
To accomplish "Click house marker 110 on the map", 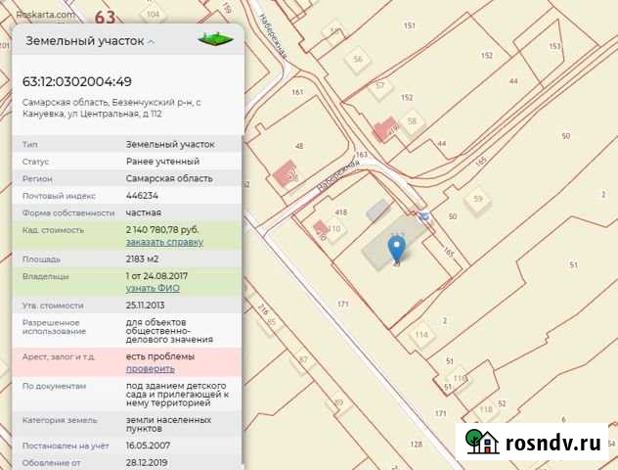I will click(x=334, y=230).
